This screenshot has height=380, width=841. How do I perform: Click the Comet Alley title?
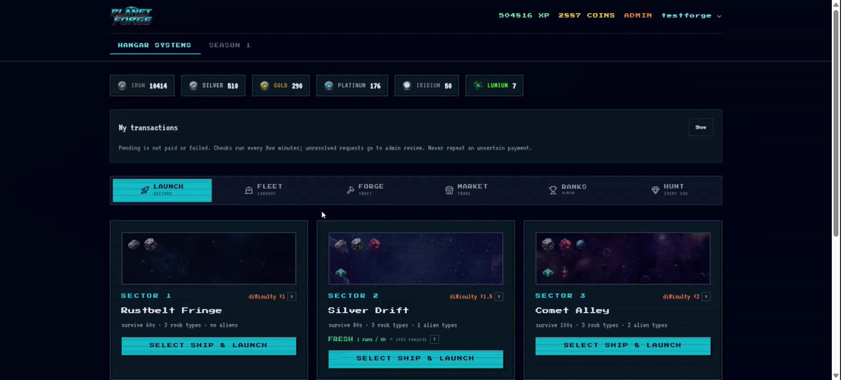tap(573, 310)
